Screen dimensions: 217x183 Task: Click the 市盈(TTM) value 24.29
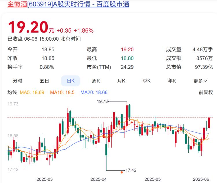coord(127,67)
